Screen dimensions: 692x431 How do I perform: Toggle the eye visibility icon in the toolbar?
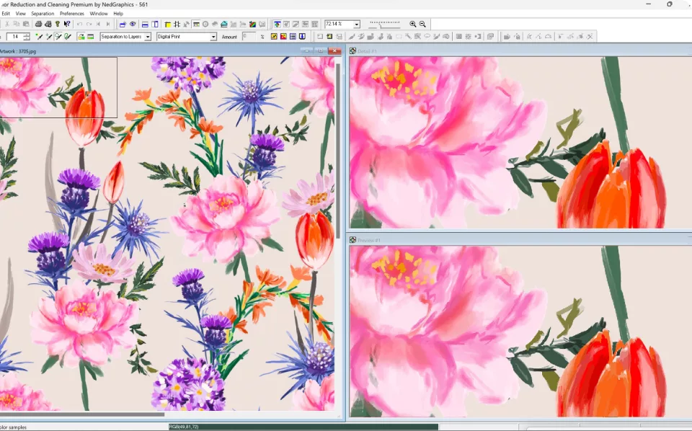(x=133, y=24)
